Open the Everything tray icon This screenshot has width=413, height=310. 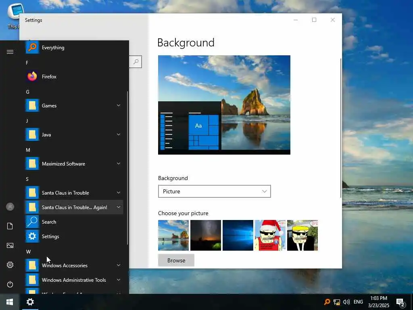click(x=327, y=302)
